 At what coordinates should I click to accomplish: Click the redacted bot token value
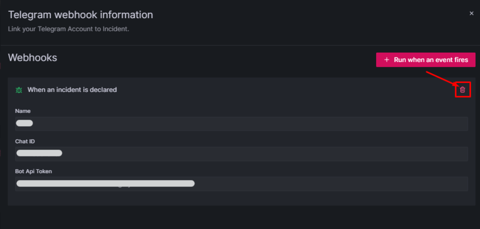[x=105, y=184]
